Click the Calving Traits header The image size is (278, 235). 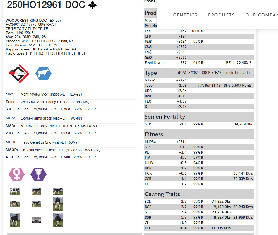pos(199,194)
